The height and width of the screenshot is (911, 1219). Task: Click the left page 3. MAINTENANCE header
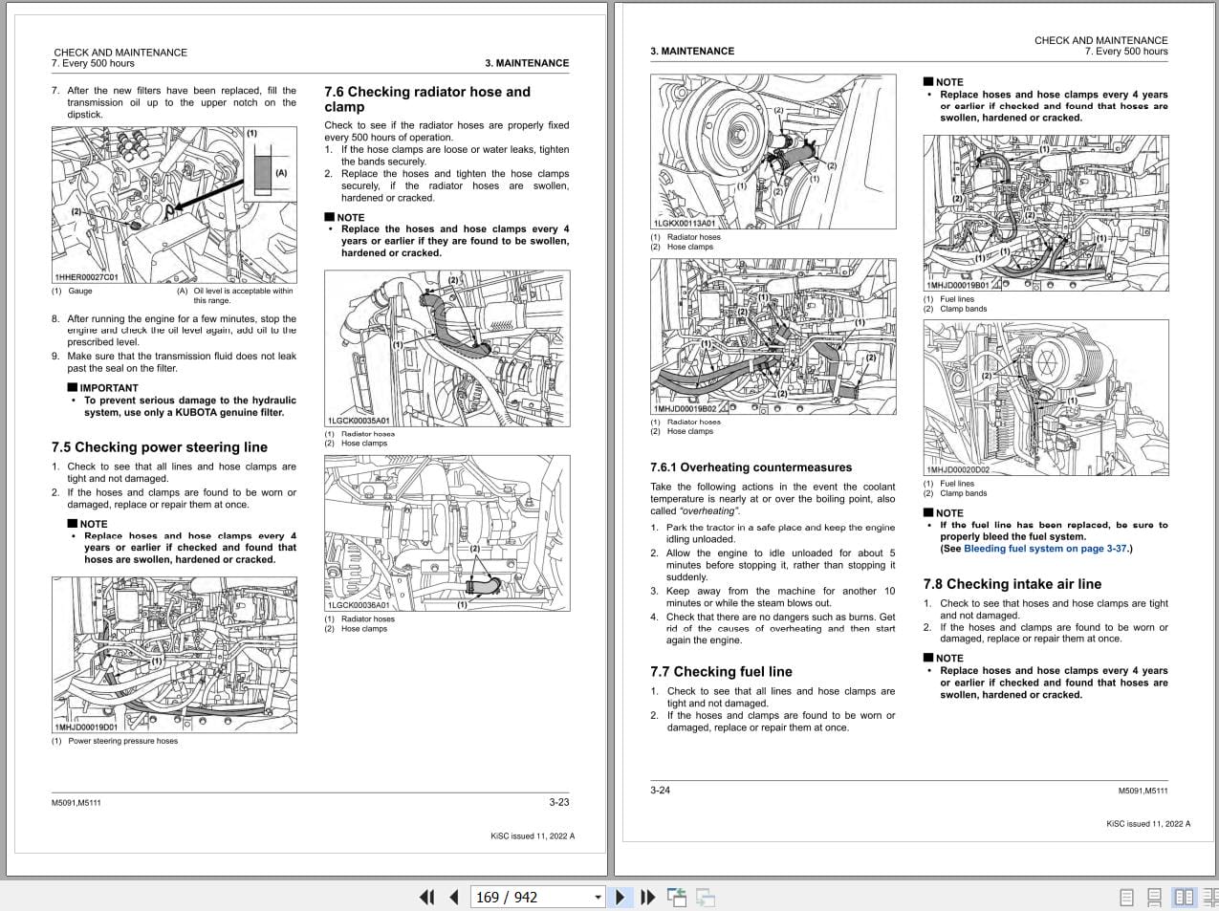click(527, 63)
